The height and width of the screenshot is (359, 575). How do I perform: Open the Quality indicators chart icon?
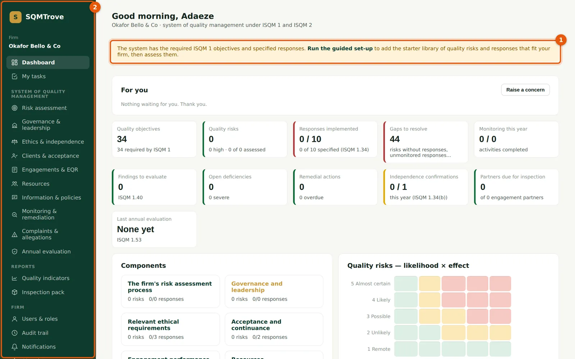[14, 278]
